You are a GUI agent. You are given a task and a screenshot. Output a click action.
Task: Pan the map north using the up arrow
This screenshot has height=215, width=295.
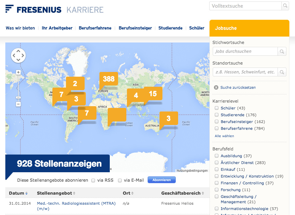pos(18,50)
